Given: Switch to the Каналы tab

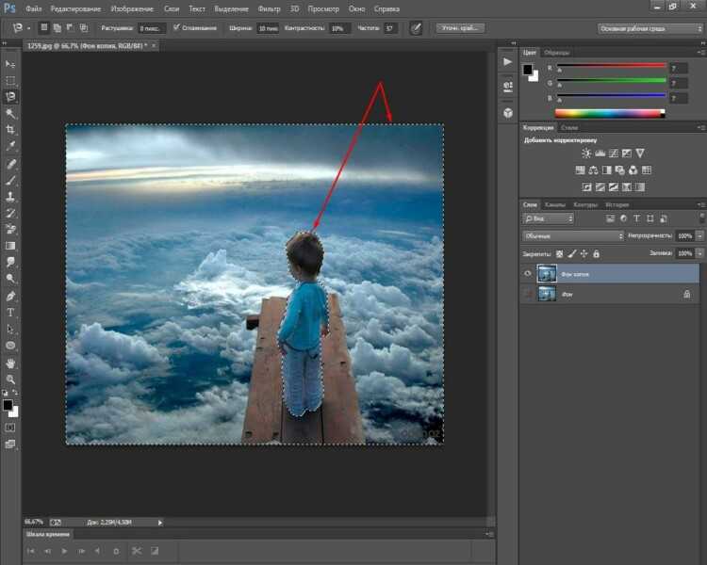Looking at the screenshot, I should coord(554,204).
